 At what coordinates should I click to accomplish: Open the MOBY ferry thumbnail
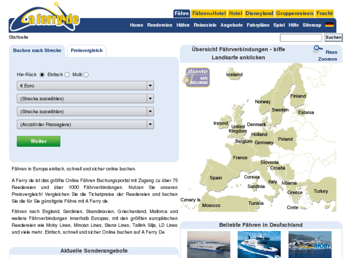pos(310,244)
